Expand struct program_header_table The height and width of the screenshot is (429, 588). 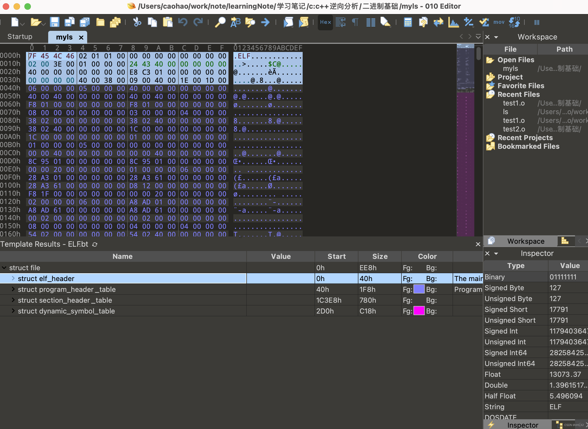point(13,289)
